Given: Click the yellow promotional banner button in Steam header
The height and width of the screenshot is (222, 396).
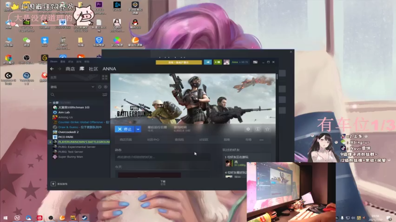Looking at the screenshot, I should (x=179, y=62).
